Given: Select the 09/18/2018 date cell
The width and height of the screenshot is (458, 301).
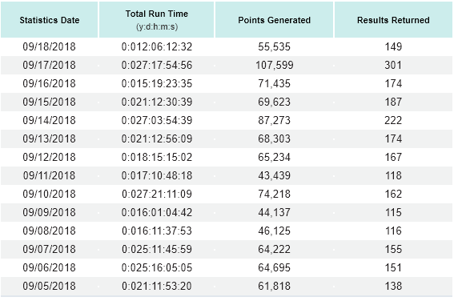Looking at the screenshot, I should tap(50, 46).
